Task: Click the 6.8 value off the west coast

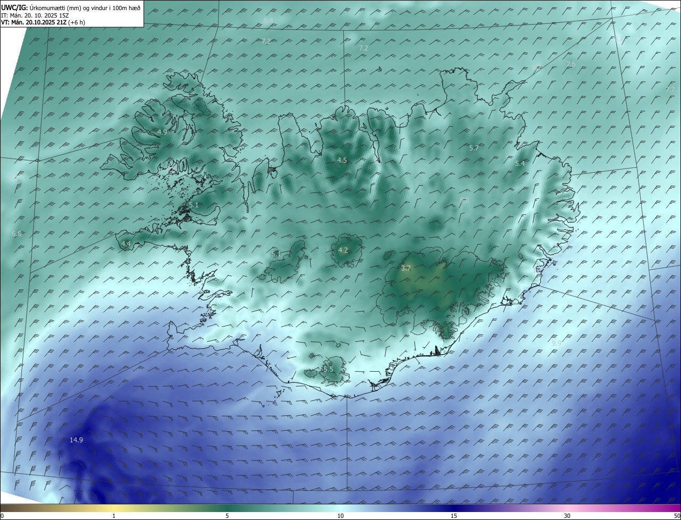Action: coord(16,233)
